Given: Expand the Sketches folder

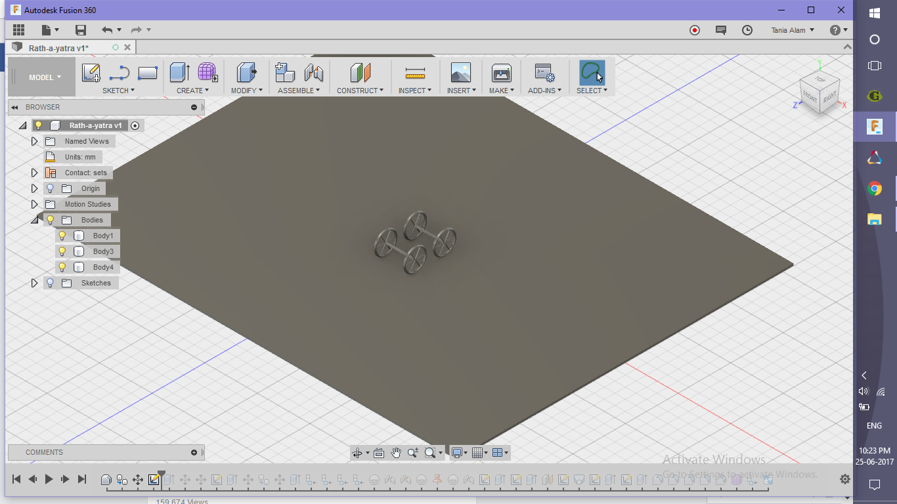Looking at the screenshot, I should tap(35, 283).
